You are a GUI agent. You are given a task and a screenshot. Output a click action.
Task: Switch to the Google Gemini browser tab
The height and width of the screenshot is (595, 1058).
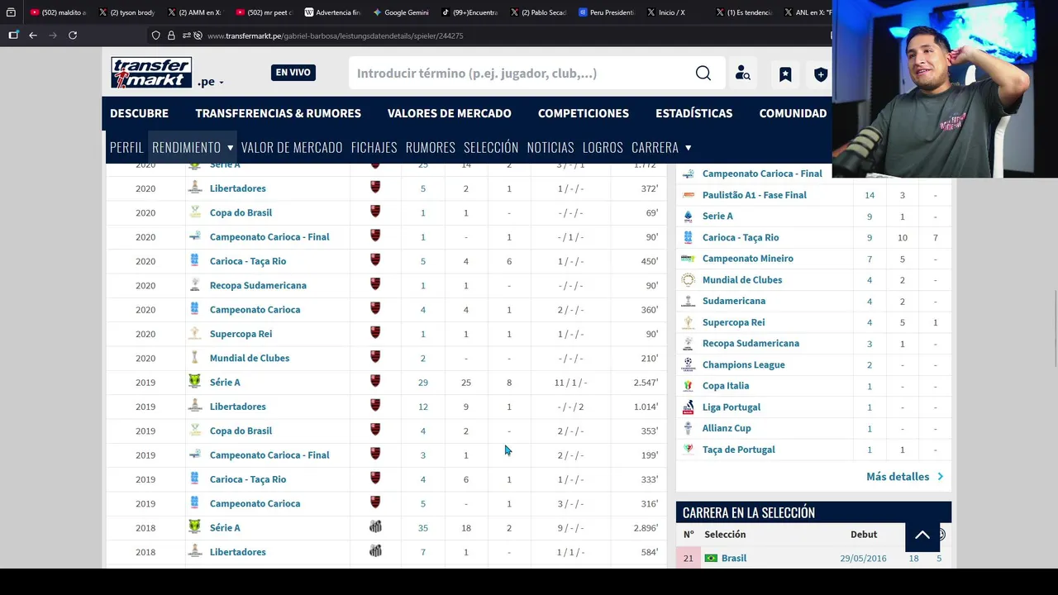pyautogui.click(x=402, y=12)
